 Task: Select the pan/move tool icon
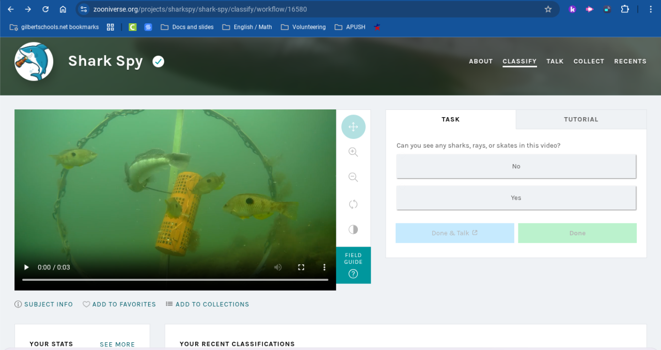(x=353, y=127)
